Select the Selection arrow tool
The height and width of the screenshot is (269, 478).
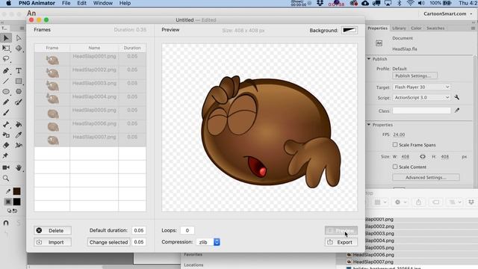pos(6,38)
